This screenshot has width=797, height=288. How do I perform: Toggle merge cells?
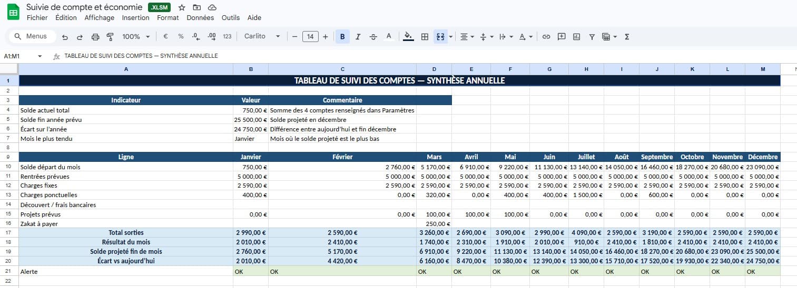pyautogui.click(x=440, y=37)
